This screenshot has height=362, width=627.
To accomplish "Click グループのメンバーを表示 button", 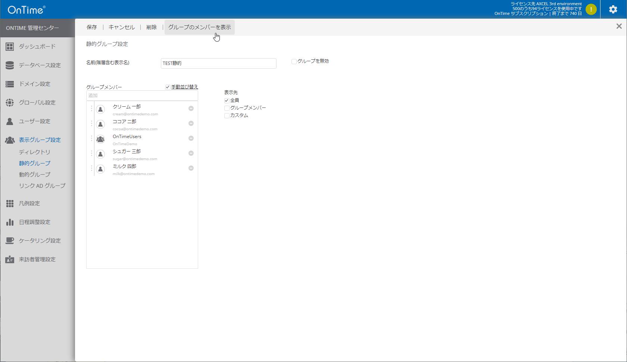I will pos(199,27).
